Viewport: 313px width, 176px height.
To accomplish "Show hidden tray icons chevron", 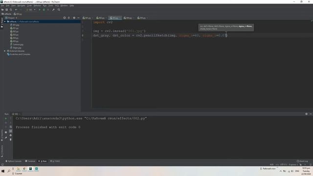I will coord(280,171).
